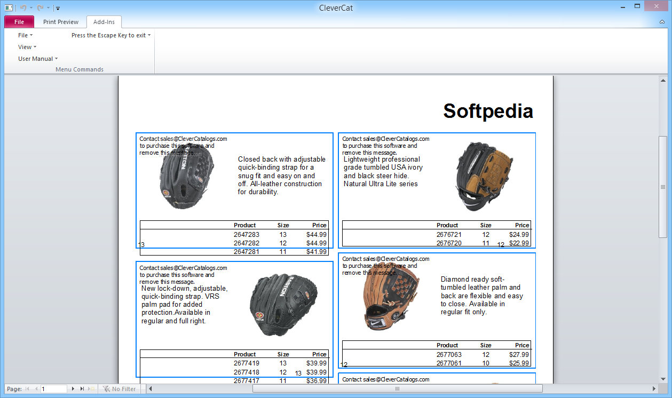
Task: Click the No Filter indicator
Action: [x=120, y=389]
